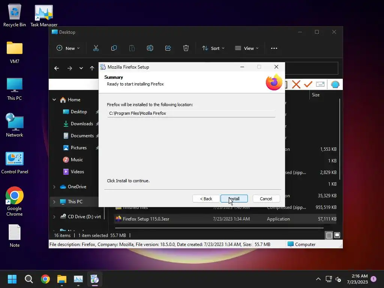The width and height of the screenshot is (384, 288).
Task: Open the View dropdown in File Explorer
Action: tap(247, 48)
